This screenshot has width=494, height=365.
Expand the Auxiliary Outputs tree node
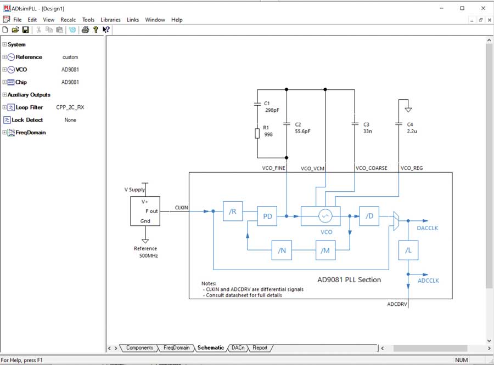coord(4,95)
